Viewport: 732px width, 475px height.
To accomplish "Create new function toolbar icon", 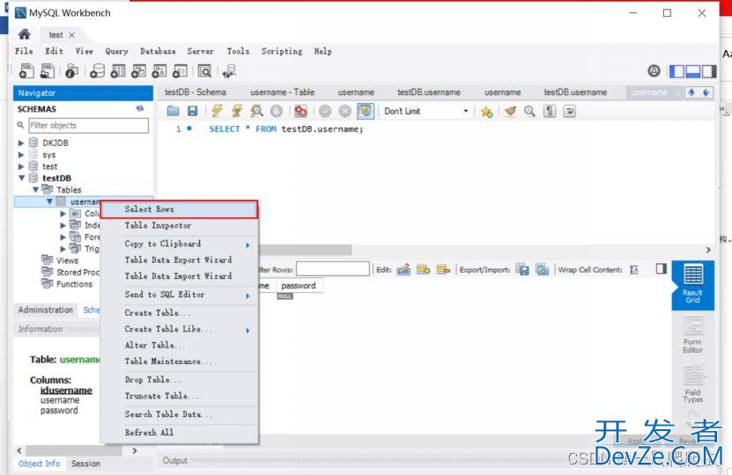I will 180,71.
